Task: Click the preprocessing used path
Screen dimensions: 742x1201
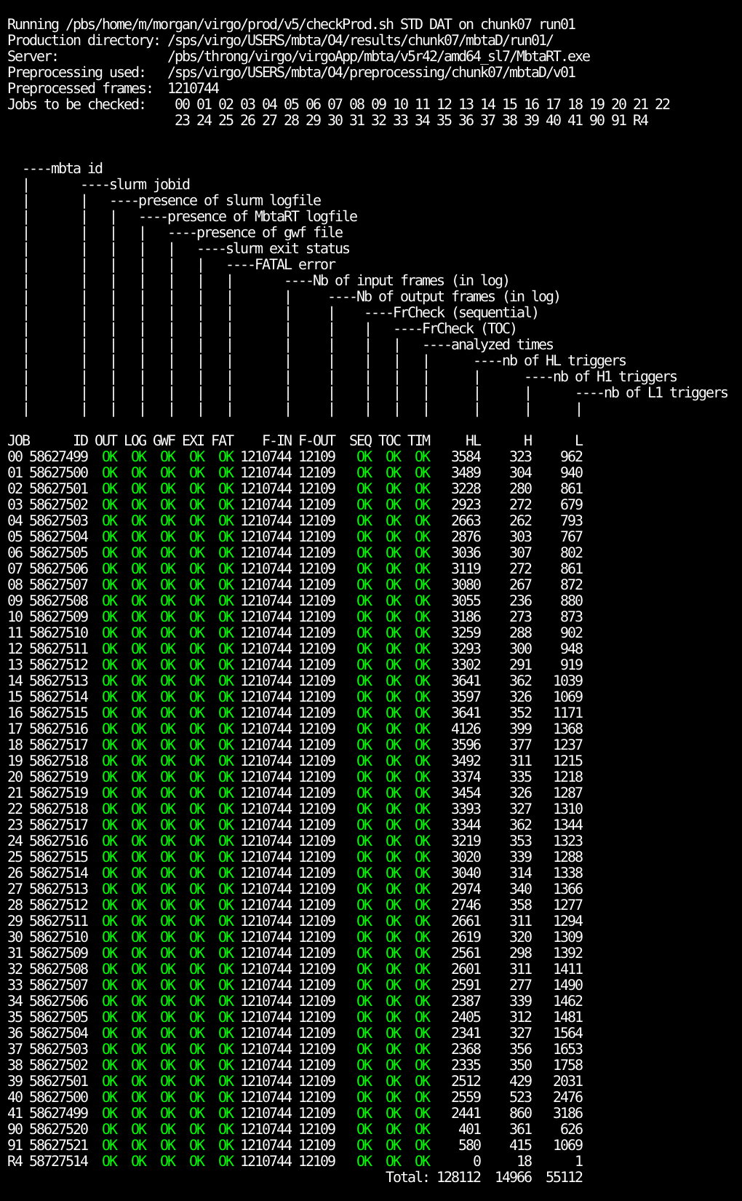Action: [371, 72]
